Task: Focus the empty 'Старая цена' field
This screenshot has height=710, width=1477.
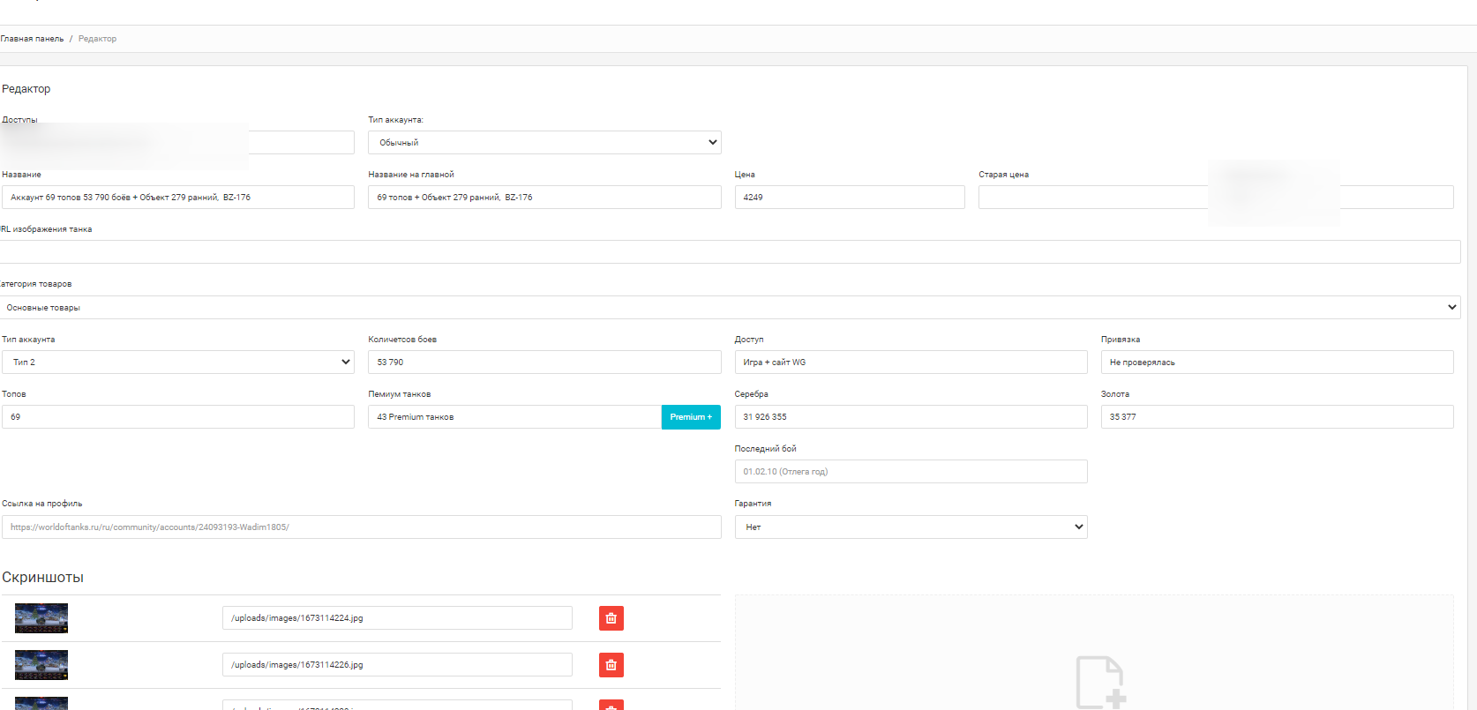Action: coord(1092,198)
